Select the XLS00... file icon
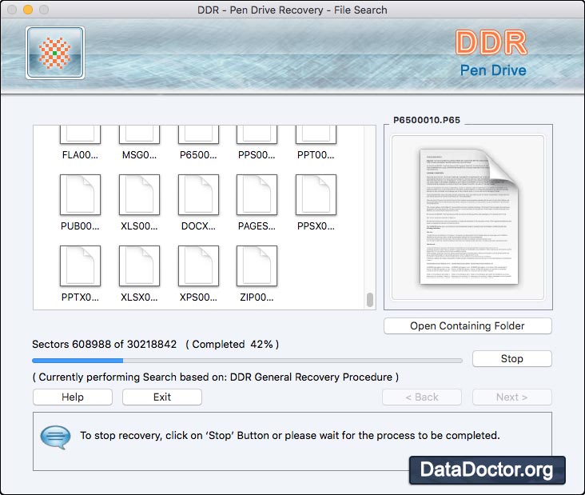 pos(139,194)
